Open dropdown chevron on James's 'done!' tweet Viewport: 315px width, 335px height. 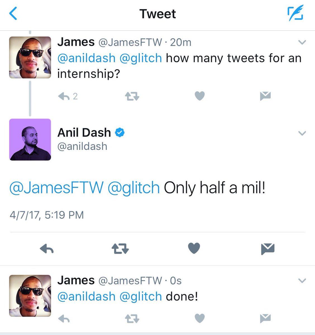302,281
